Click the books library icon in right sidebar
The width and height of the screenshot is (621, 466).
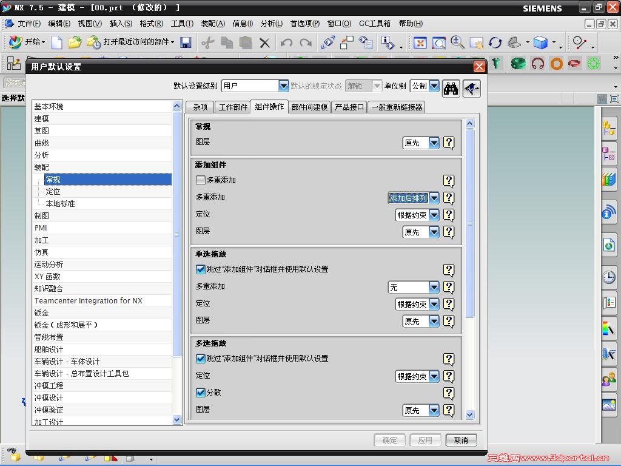point(609,179)
